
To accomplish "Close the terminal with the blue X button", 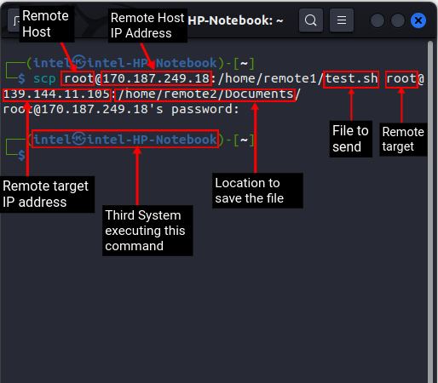I will [418, 20].
